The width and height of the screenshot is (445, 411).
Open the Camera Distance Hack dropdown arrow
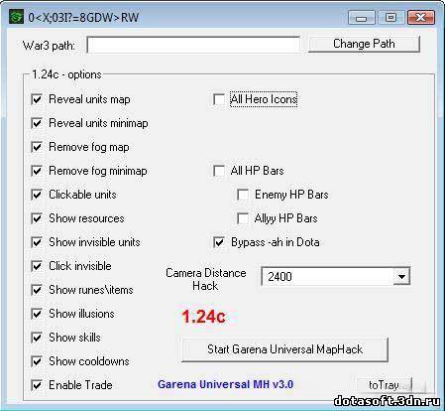(x=401, y=276)
